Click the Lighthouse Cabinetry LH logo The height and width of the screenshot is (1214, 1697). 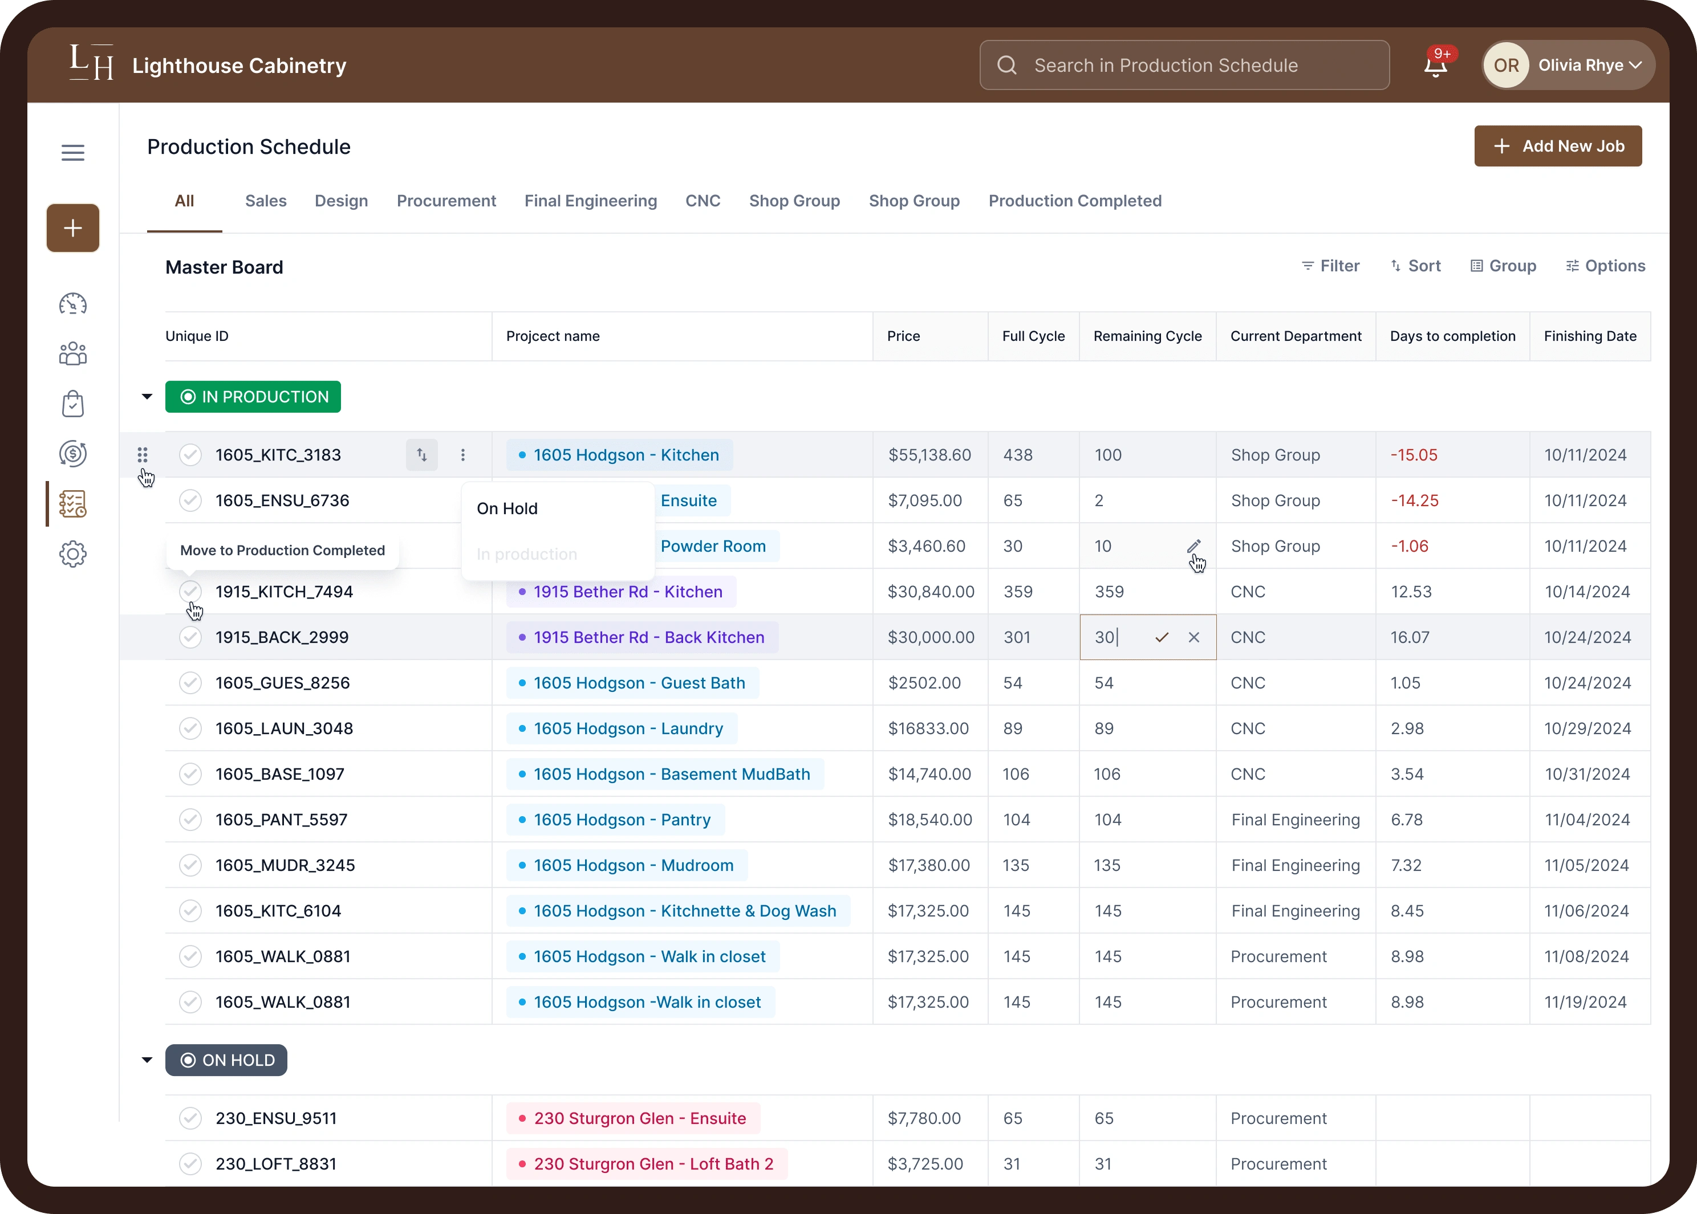click(91, 63)
